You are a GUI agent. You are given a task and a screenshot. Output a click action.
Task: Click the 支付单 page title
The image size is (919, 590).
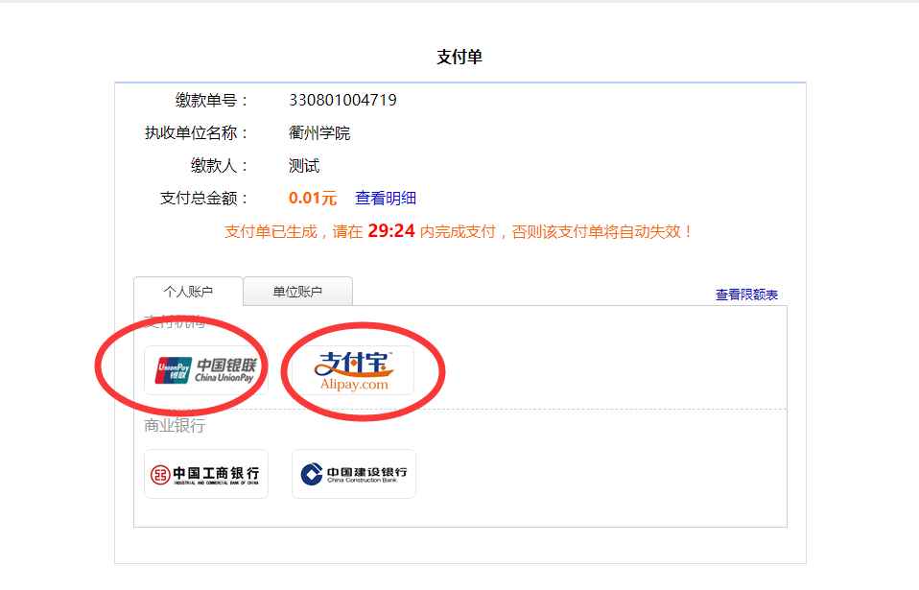459,57
